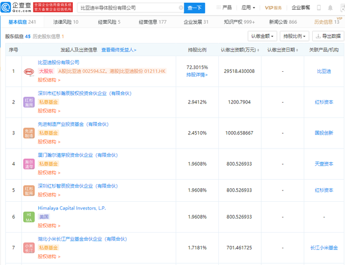Screen dimensions: 345x265
Task: Open the notifications bell icon
Action: click(x=330, y=8)
